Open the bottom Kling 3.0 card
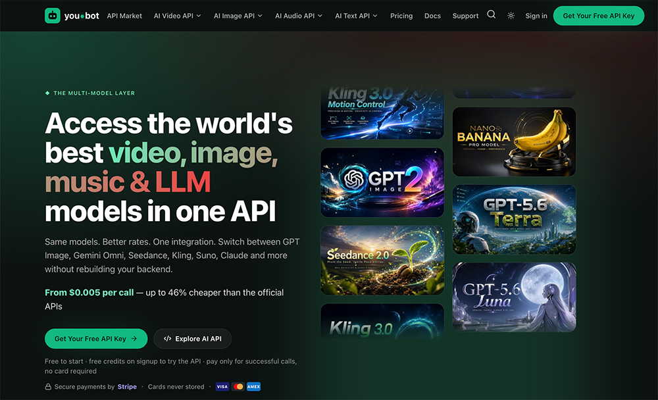This screenshot has height=400, width=658. pos(382,321)
